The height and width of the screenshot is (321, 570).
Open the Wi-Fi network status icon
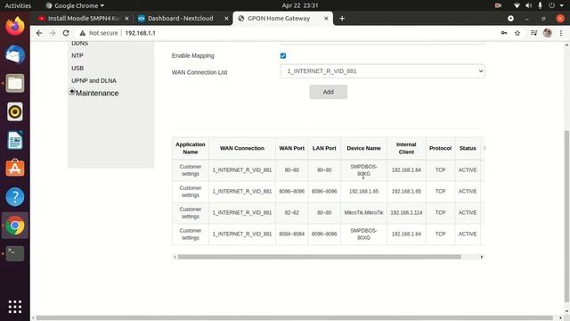(517, 5)
